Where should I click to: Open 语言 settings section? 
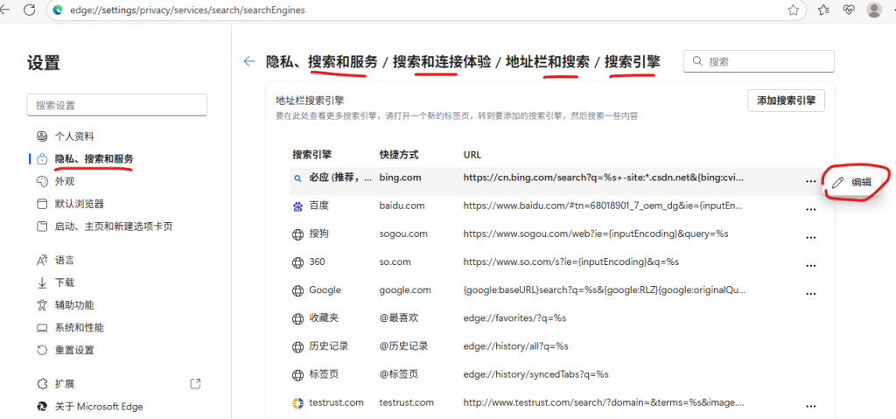coord(65,260)
